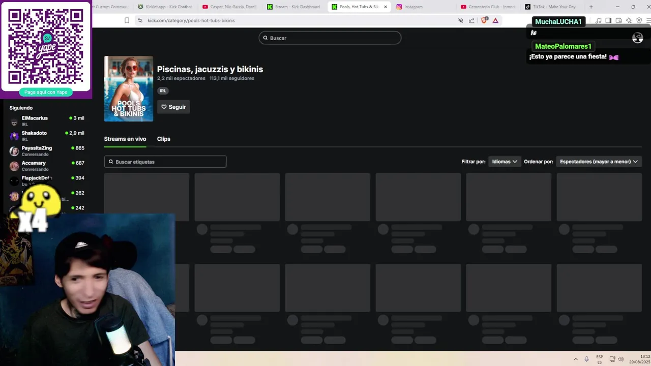Click the microphone icon in system tray
The image size is (651, 366).
[x=586, y=359]
